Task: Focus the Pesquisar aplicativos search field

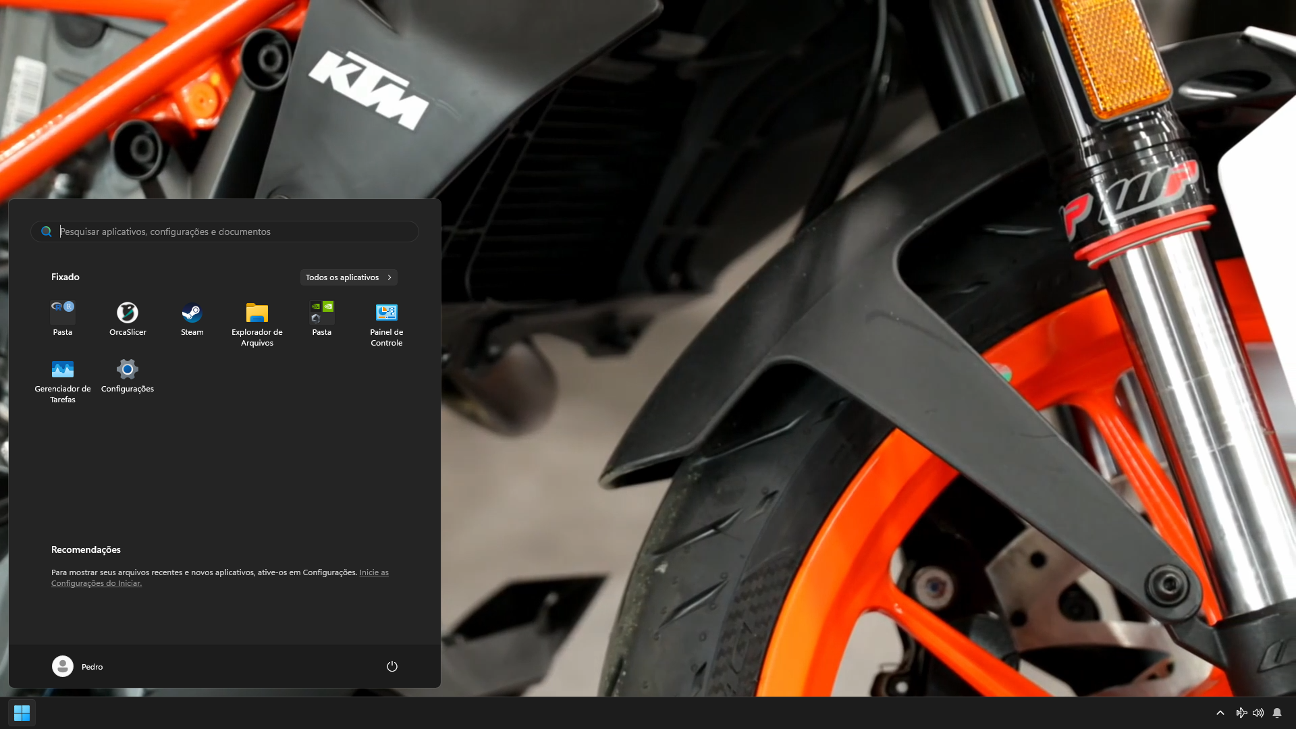Action: (225, 232)
